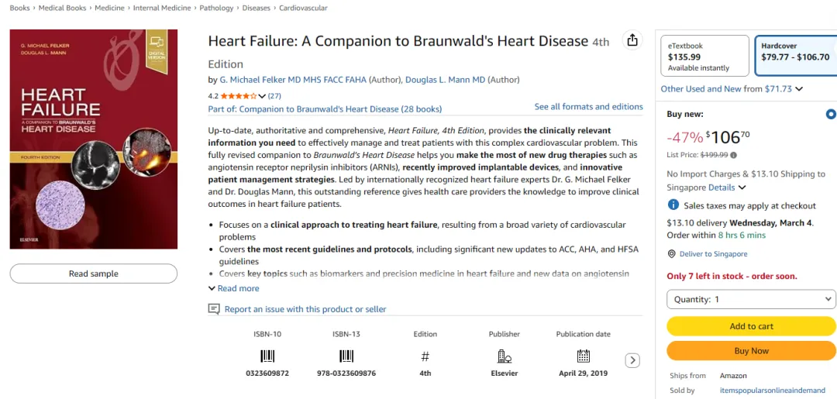Image resolution: width=837 pixels, height=399 pixels.
Task: Click the share icon beside the title
Action: [632, 41]
